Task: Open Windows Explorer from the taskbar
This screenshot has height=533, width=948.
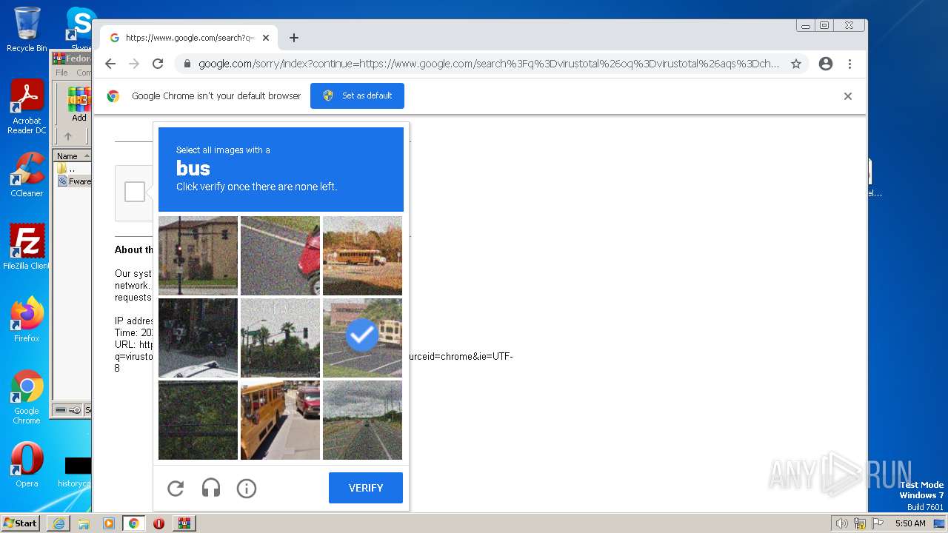Action: click(x=84, y=523)
